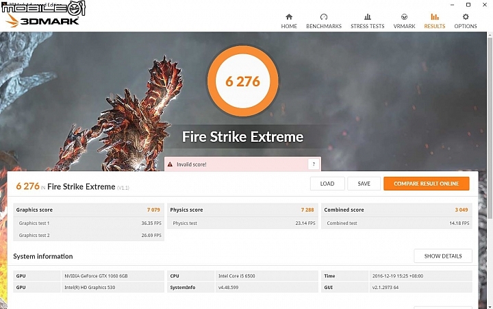Click the 'SystemInfo' label cell
Screen dimensions: 493x309
pyautogui.click(x=191, y=287)
